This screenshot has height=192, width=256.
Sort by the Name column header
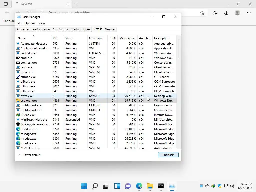click(33, 38)
